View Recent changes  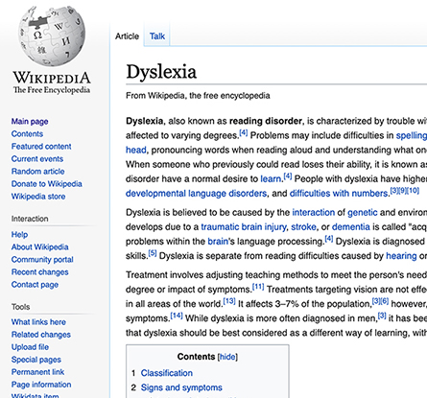click(x=40, y=272)
